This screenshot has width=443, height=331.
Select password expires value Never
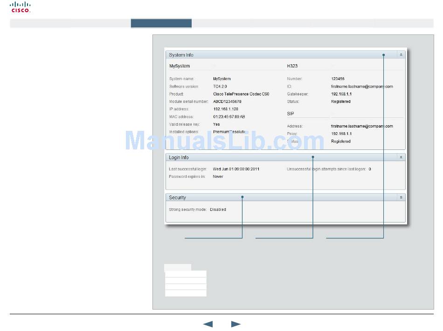point(218,176)
